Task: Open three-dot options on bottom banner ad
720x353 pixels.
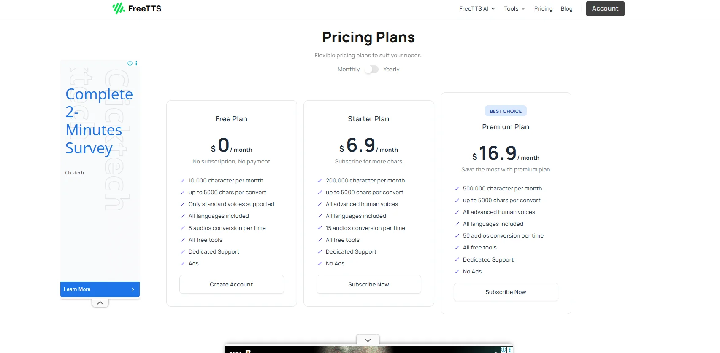Action: coord(510,350)
